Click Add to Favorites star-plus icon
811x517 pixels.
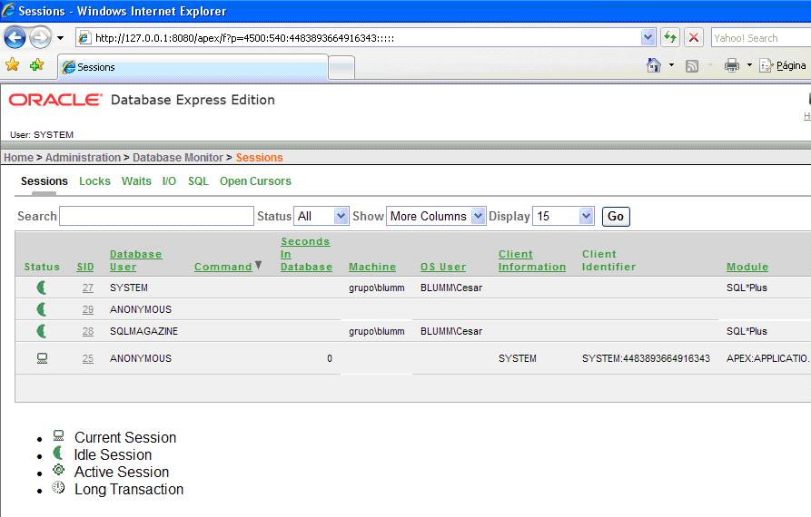point(36,65)
